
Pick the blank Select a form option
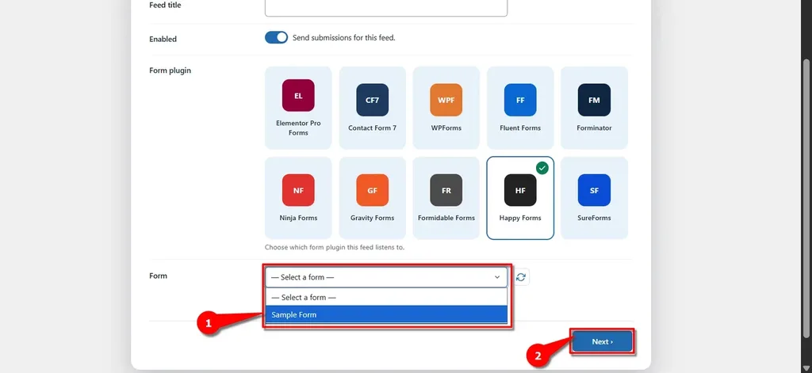point(386,298)
